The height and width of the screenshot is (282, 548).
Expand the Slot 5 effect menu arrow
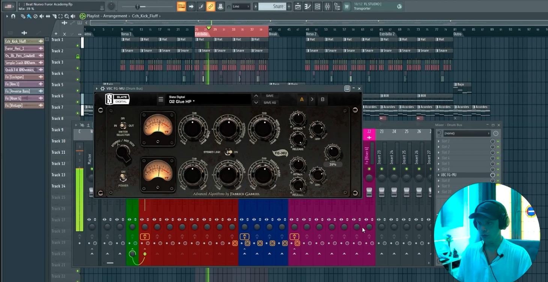439,164
